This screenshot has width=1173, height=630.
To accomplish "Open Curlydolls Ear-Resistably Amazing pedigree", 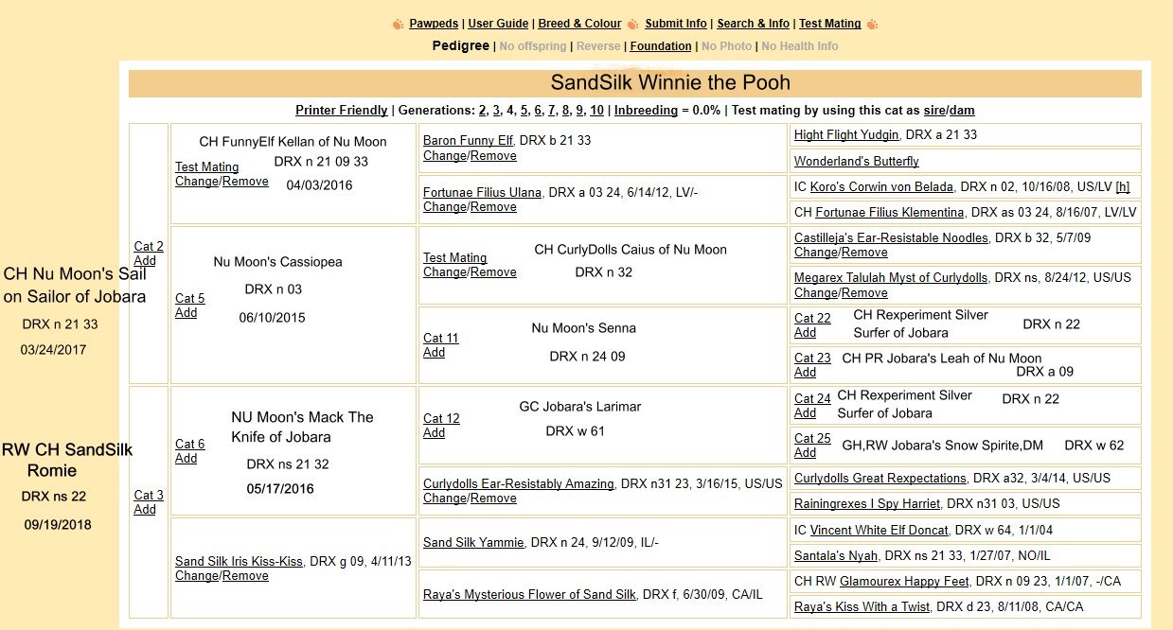I will pos(518,483).
